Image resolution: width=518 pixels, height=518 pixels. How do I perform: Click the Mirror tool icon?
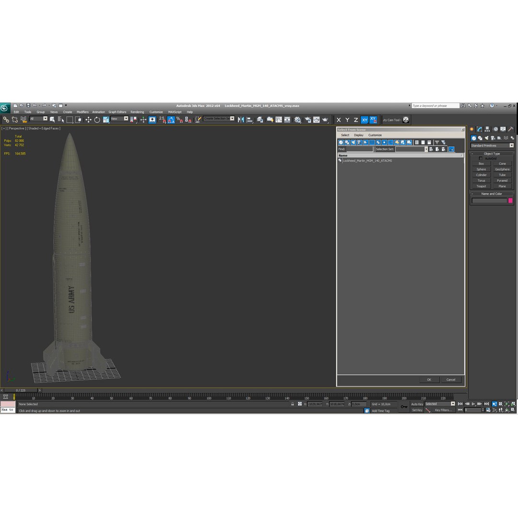point(241,119)
